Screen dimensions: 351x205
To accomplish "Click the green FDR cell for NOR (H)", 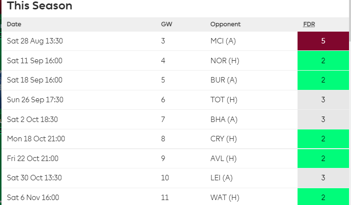I will point(323,61).
